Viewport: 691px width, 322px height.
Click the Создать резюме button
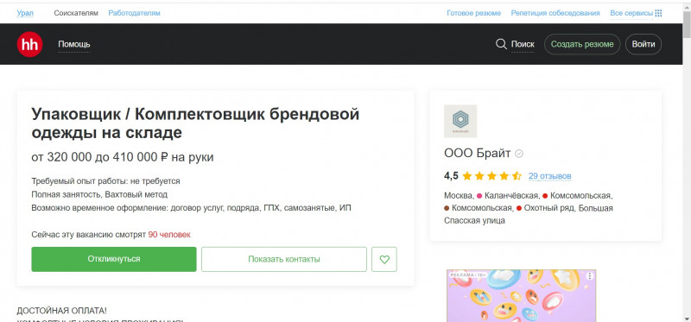[582, 44]
